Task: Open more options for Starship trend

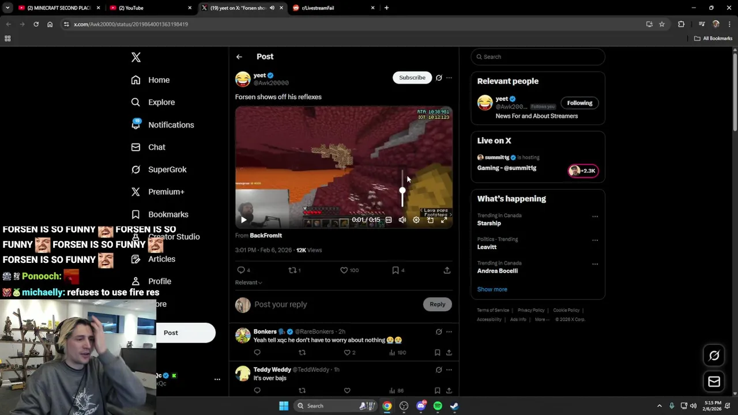Action: 595,217
